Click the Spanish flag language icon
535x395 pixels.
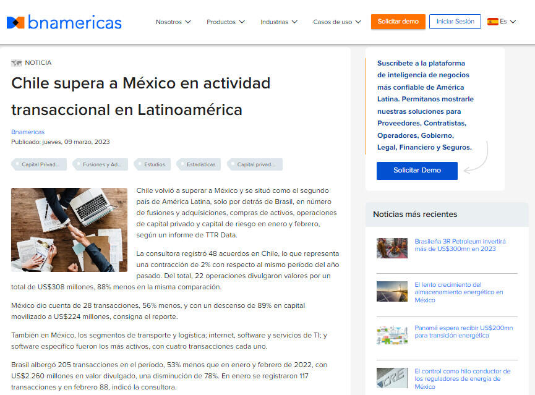tap(492, 22)
